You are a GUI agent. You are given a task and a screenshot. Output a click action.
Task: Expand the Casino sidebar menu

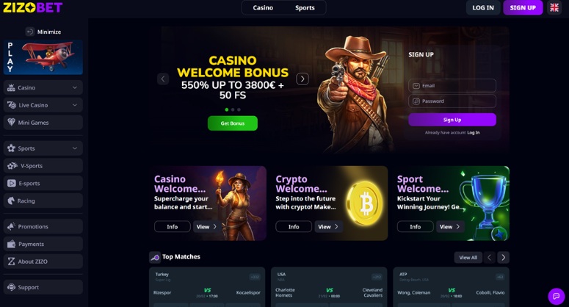pos(75,87)
